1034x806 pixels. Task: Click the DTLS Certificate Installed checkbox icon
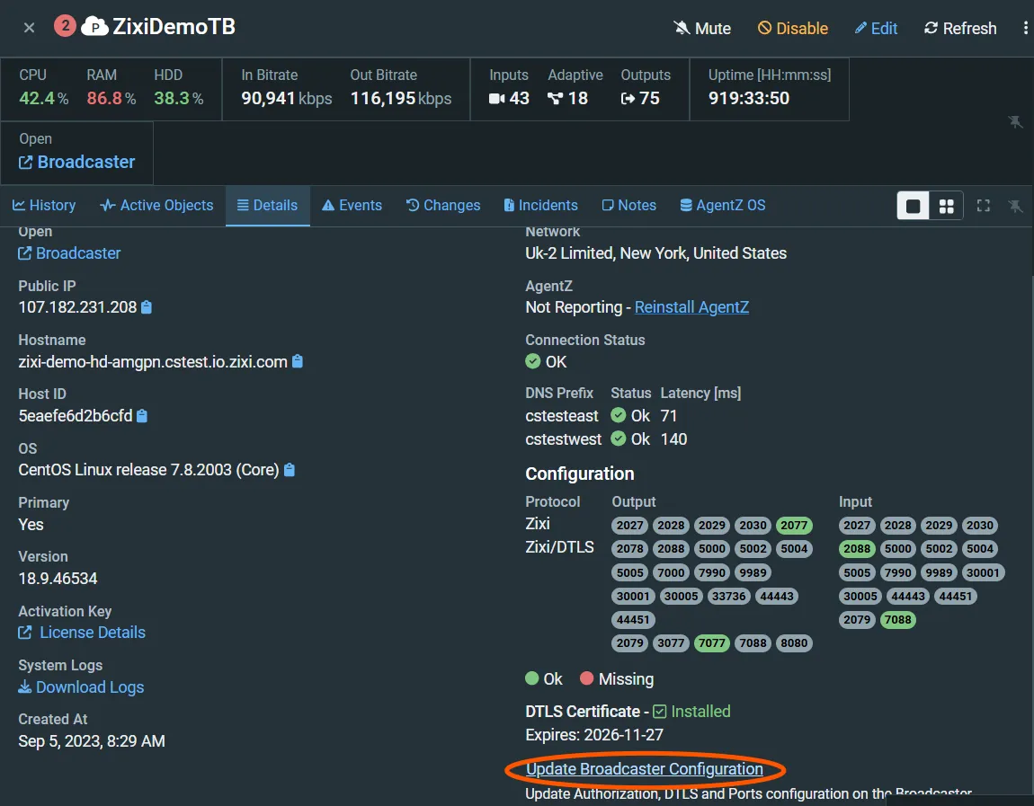659,712
